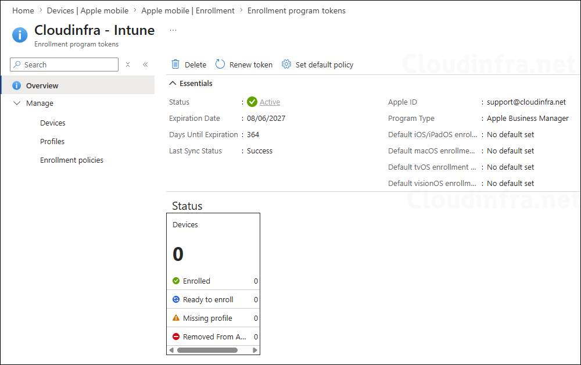Collapse the Essentials section

pos(173,83)
